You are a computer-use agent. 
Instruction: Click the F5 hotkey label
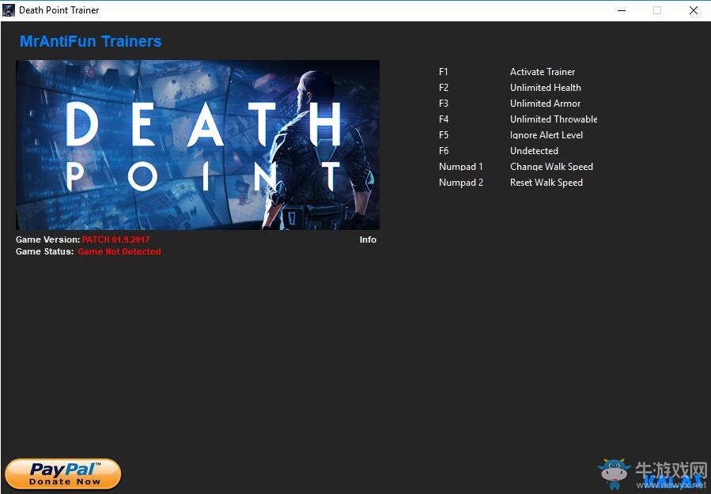tap(444, 135)
